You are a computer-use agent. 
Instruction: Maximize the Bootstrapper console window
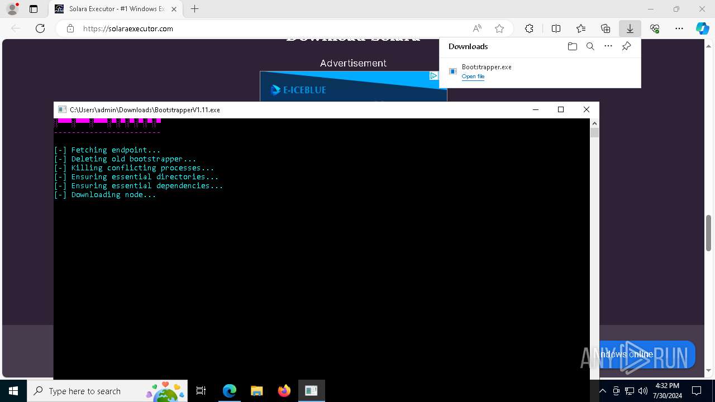click(x=561, y=110)
